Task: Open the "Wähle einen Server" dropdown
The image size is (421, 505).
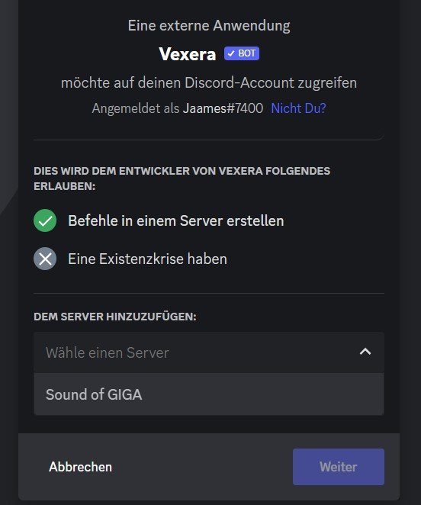Action: 209,352
